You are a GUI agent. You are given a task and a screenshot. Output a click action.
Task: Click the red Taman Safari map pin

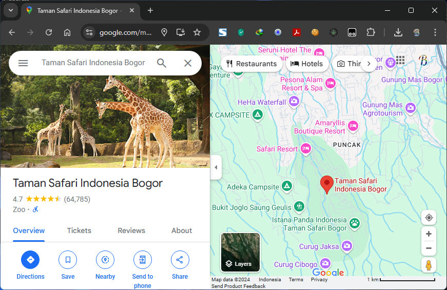click(327, 185)
